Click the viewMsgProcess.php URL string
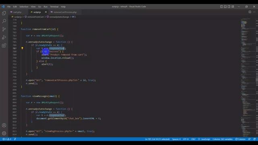The width and height of the screenshot is (258, 145). (x=59, y=131)
